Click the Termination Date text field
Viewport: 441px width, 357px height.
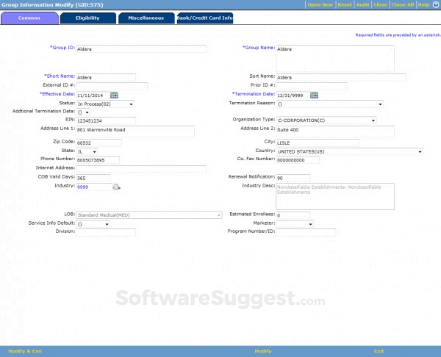(293, 95)
